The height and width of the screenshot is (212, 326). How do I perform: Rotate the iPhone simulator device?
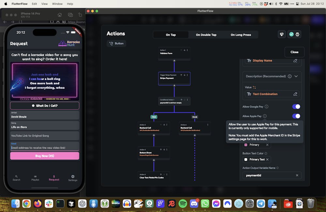(x=80, y=15)
